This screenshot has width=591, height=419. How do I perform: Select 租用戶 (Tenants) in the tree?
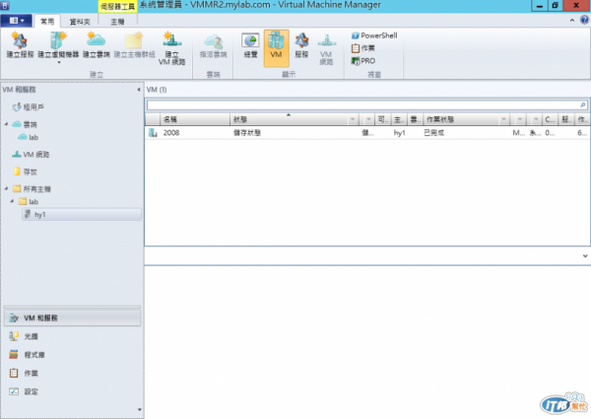pos(28,107)
